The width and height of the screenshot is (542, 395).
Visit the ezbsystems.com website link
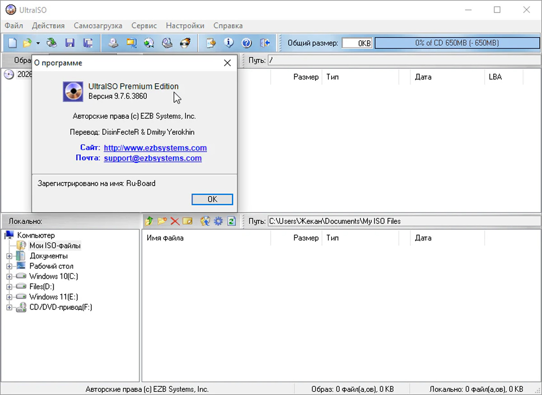click(x=155, y=148)
